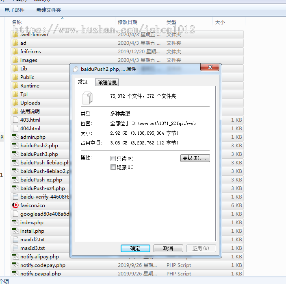The width and height of the screenshot is (286, 284).
Task: Sort by the 修改日期 column header
Action: [128, 22]
